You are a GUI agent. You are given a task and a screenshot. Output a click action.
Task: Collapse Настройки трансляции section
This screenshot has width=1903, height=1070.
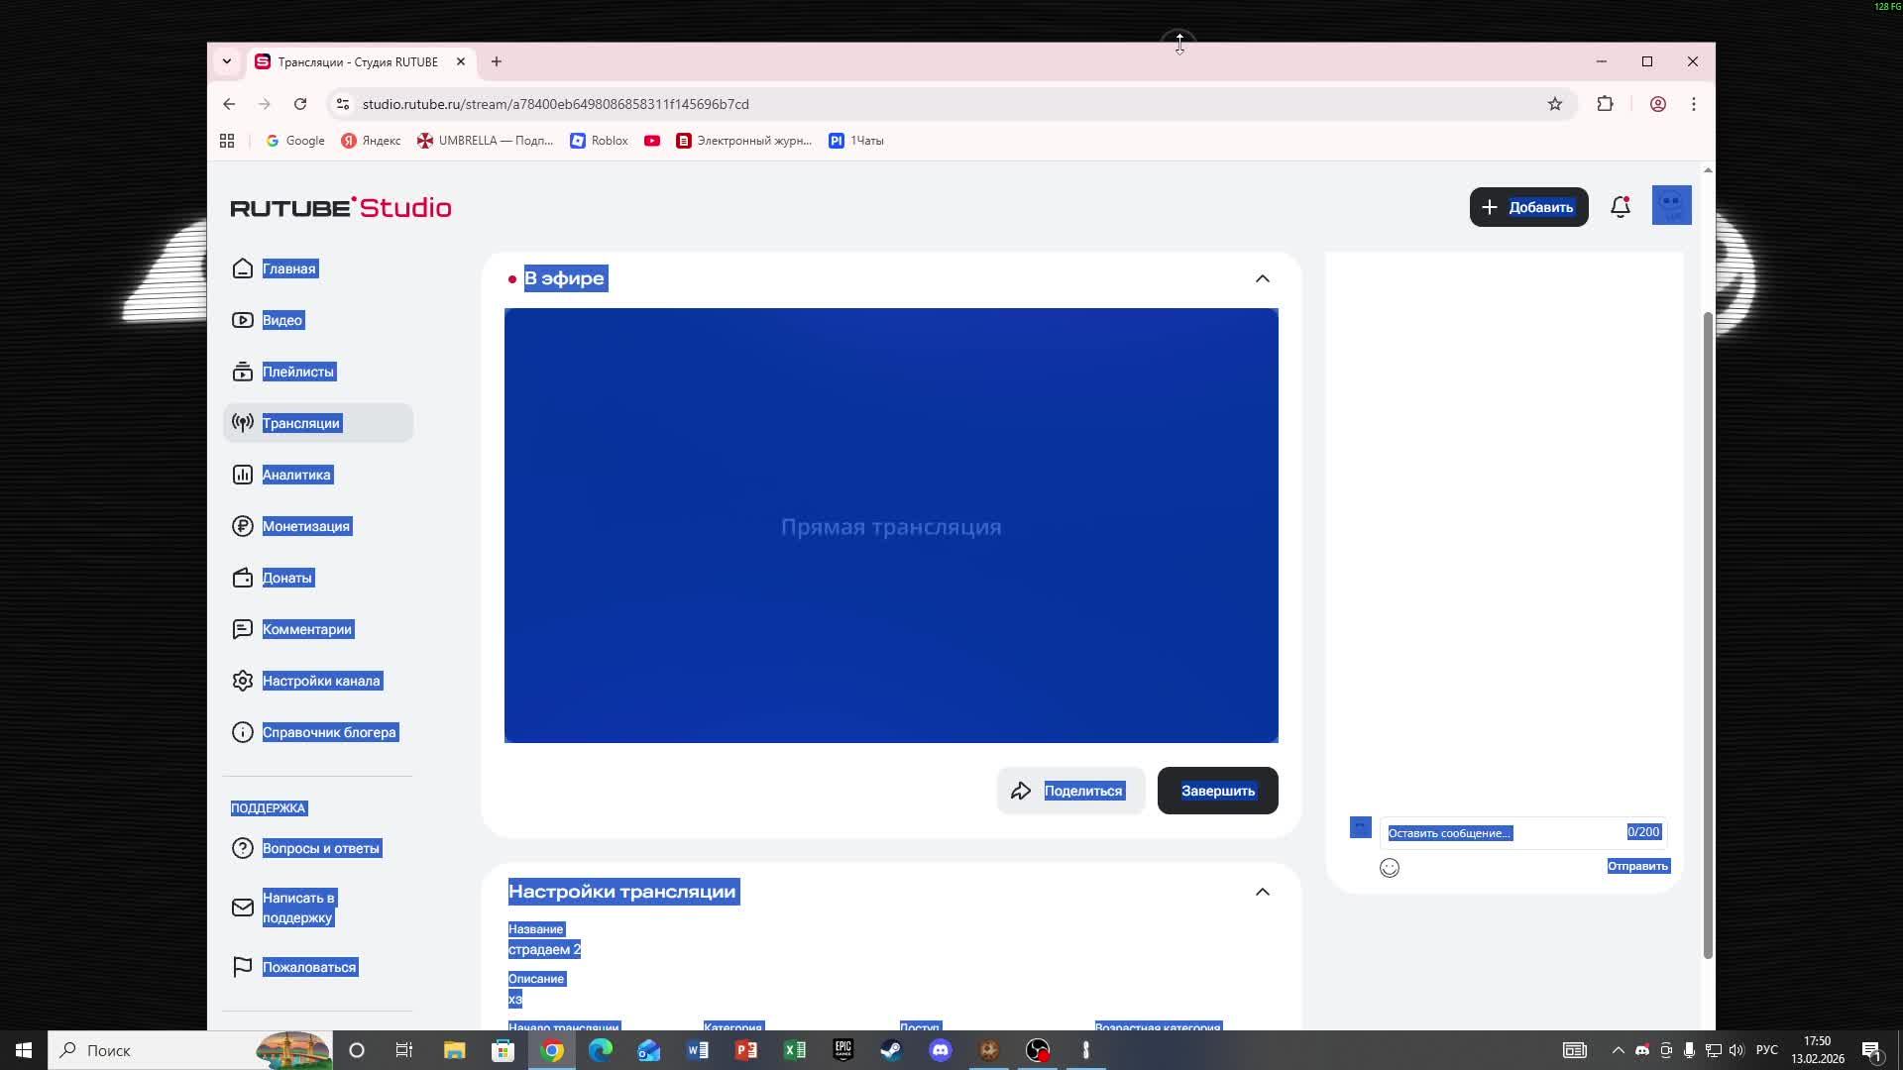tap(1262, 892)
